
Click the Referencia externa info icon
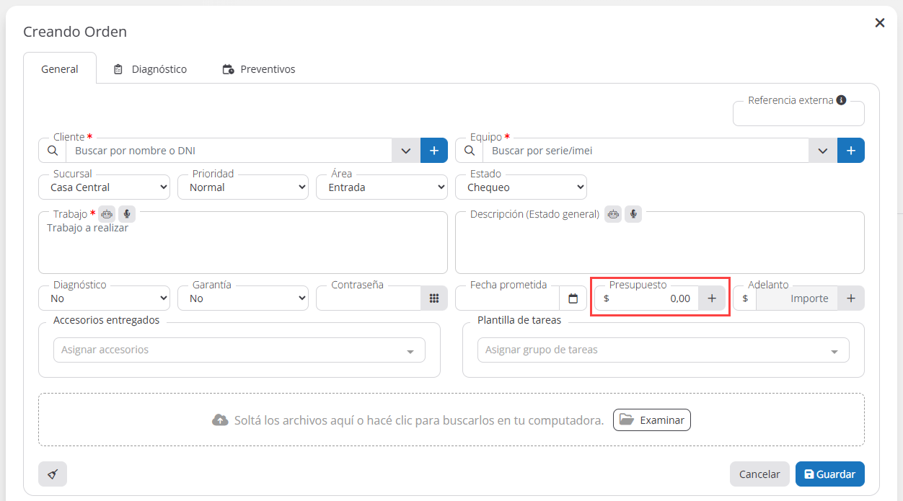tap(841, 100)
